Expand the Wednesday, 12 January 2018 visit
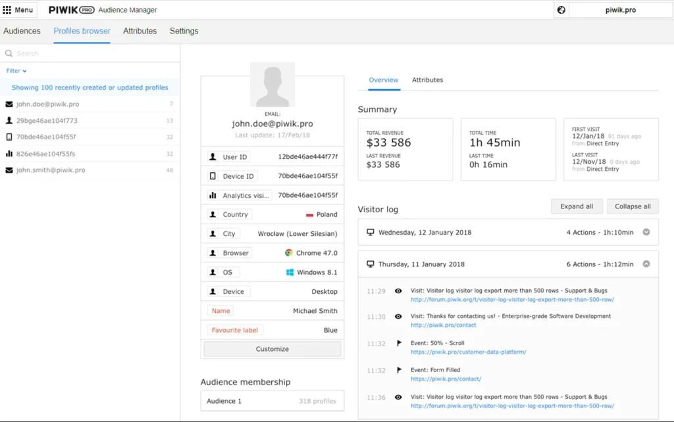The width and height of the screenshot is (674, 422). (x=646, y=232)
